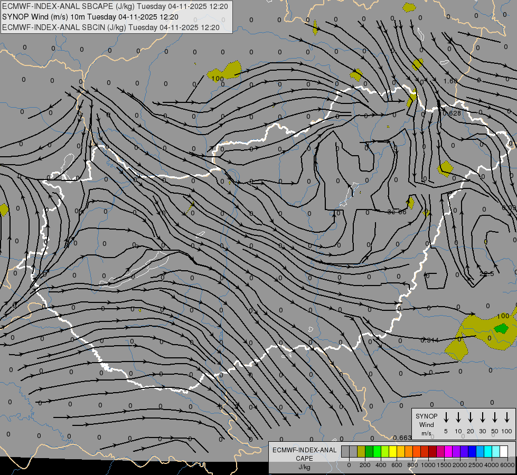Click the 200 tick label under the colorbar
Viewport: 517px width, 475px height.
[x=365, y=465]
